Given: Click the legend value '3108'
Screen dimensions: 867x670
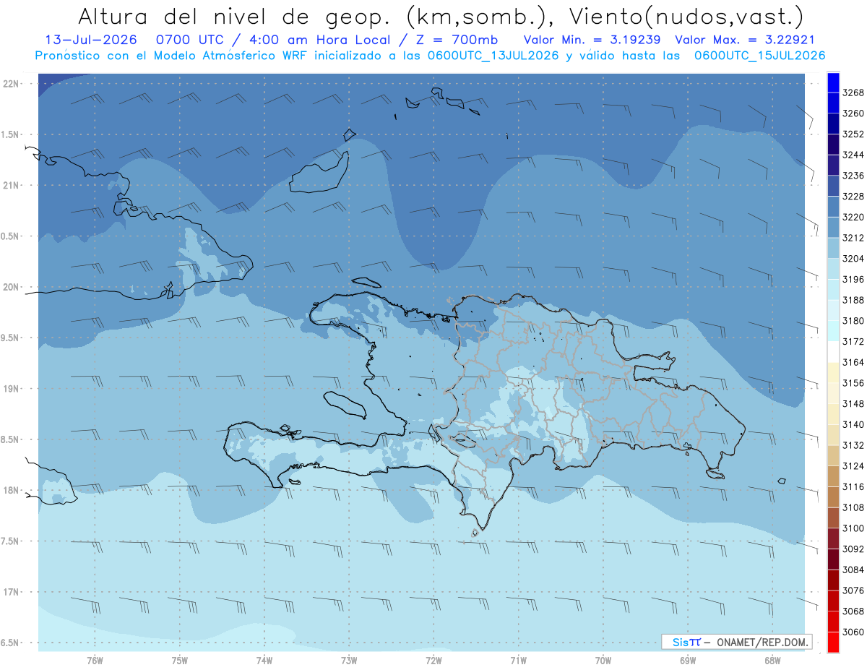Looking at the screenshot, I should [853, 507].
